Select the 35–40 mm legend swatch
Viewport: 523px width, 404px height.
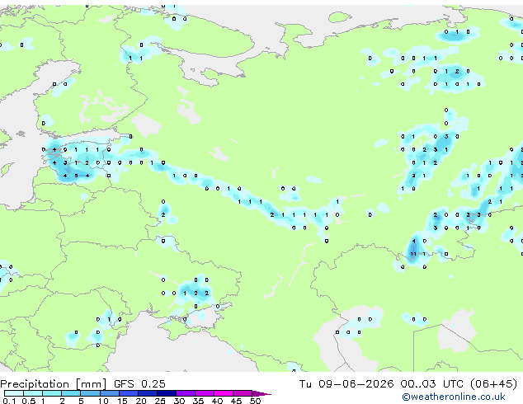coord(204,393)
